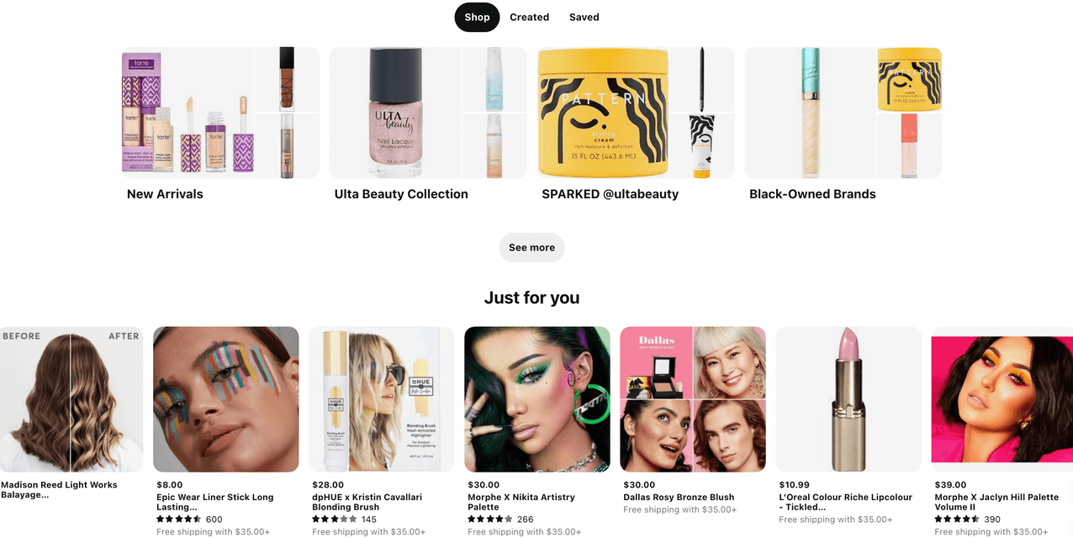Open the Saved tab

point(584,17)
